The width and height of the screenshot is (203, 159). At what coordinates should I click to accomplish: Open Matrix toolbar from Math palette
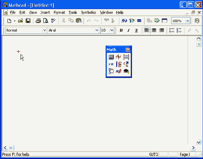(x=126, y=57)
